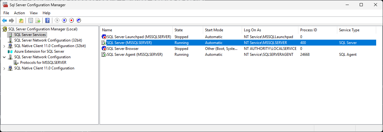Select SQL Server Configuration Manager (Local) root label
The width and height of the screenshot is (383, 132).
click(x=43, y=29)
